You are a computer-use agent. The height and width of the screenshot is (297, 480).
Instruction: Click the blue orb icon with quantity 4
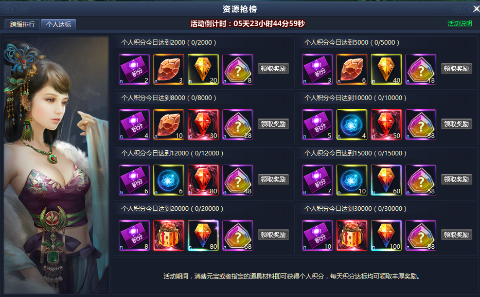[352, 125]
